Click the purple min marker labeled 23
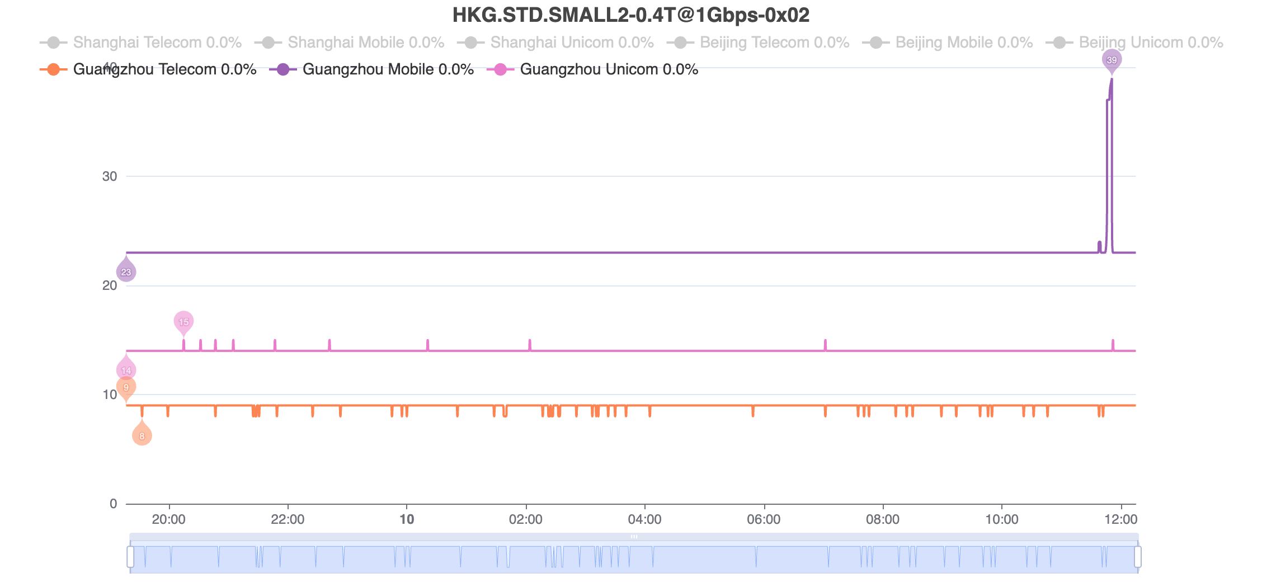Image resolution: width=1262 pixels, height=582 pixels. (126, 271)
